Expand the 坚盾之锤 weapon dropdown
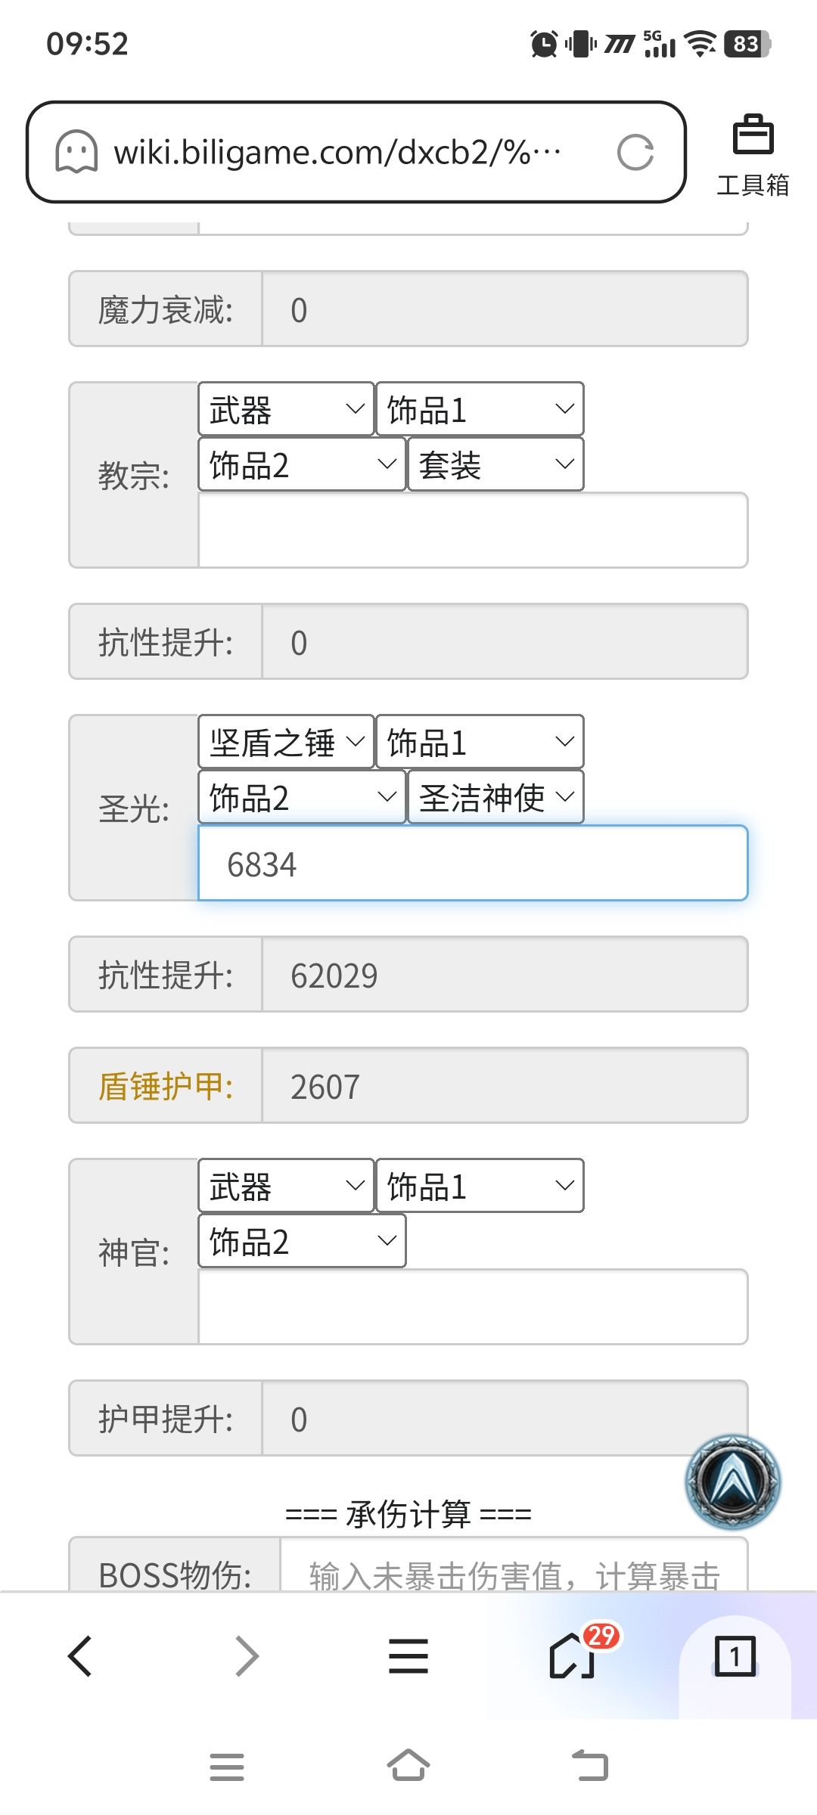The height and width of the screenshot is (1815, 817). pyautogui.click(x=286, y=742)
